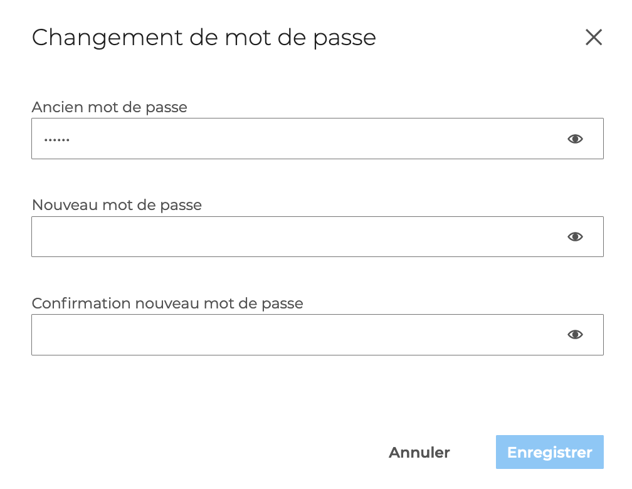This screenshot has width=632, height=489.
Task: Show the Ancien mot de passe characters
Action: (x=575, y=139)
